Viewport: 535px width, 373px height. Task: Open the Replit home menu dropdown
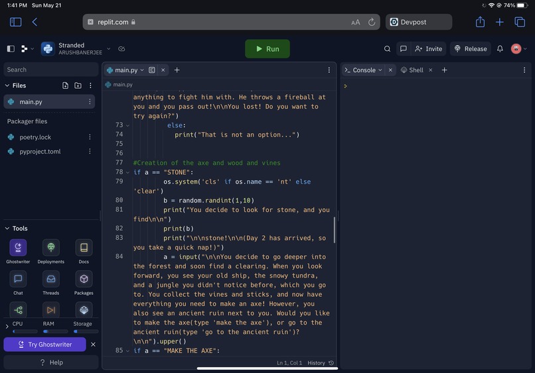(x=27, y=49)
